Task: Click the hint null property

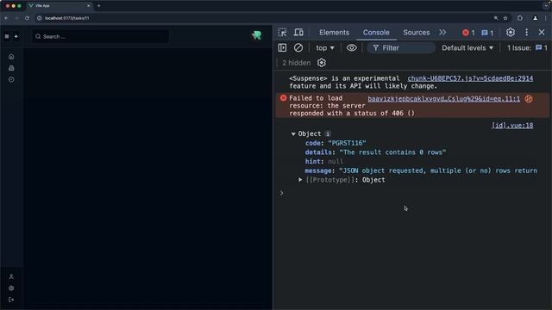Action: (x=324, y=161)
